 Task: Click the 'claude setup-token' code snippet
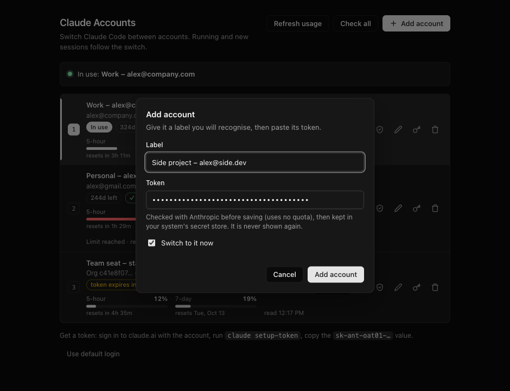click(263, 335)
